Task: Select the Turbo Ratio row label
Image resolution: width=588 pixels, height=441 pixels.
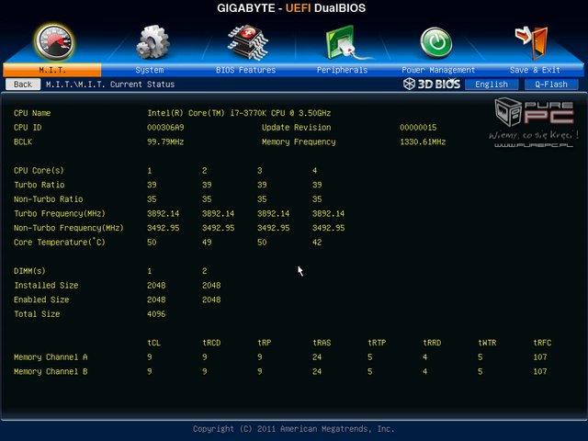Action: click(x=40, y=185)
